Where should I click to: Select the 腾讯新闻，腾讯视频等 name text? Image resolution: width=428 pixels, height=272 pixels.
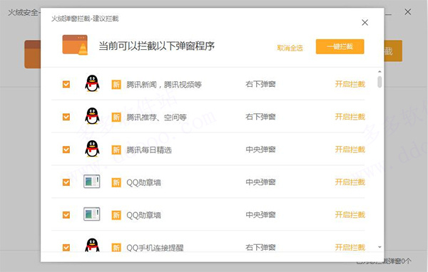click(164, 85)
